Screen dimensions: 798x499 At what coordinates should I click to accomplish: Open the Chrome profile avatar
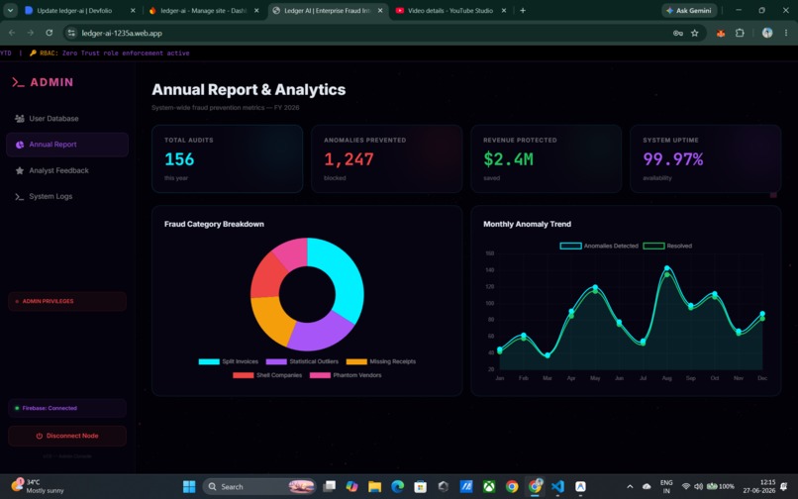tap(767, 33)
